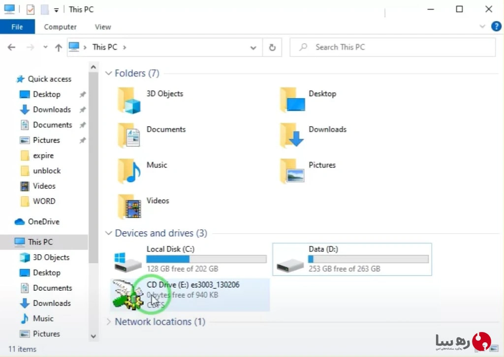Click the 11 items status text

tap(22, 349)
